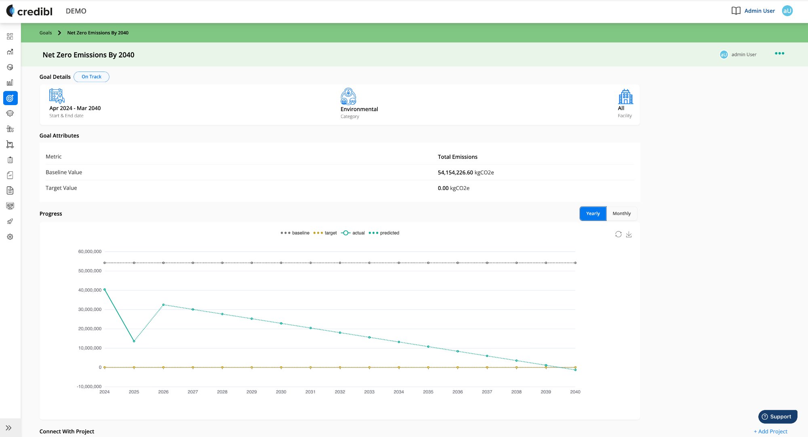The image size is (808, 437).
Task: Click the 2030 predicted data point
Action: coord(281,323)
